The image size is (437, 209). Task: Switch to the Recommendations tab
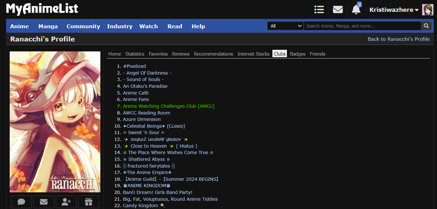tap(214, 54)
